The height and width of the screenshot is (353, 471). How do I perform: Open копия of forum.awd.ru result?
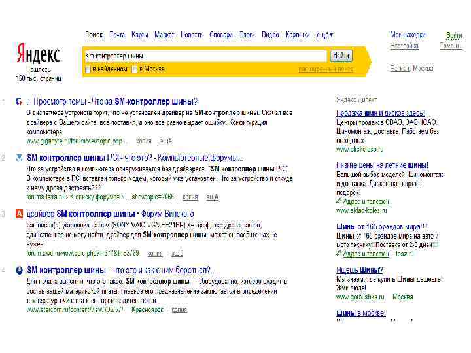(154, 254)
